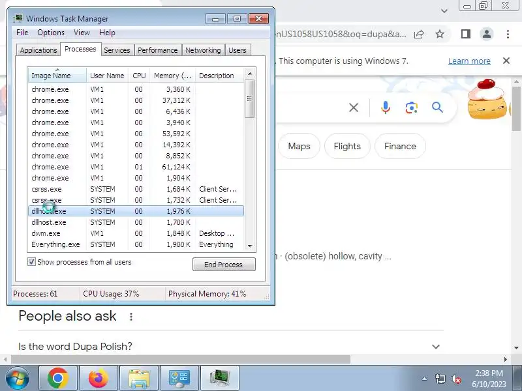The height and width of the screenshot is (391, 522).
Task: Start voice search with microphone icon
Action: (x=386, y=108)
